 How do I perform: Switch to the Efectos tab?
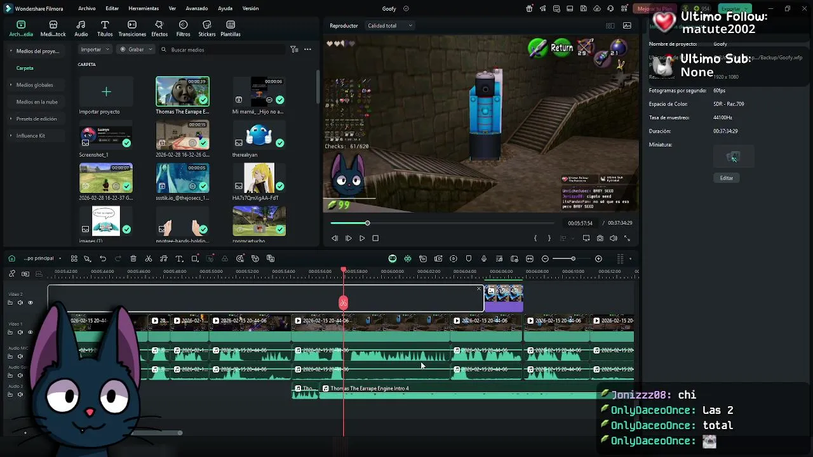159,29
